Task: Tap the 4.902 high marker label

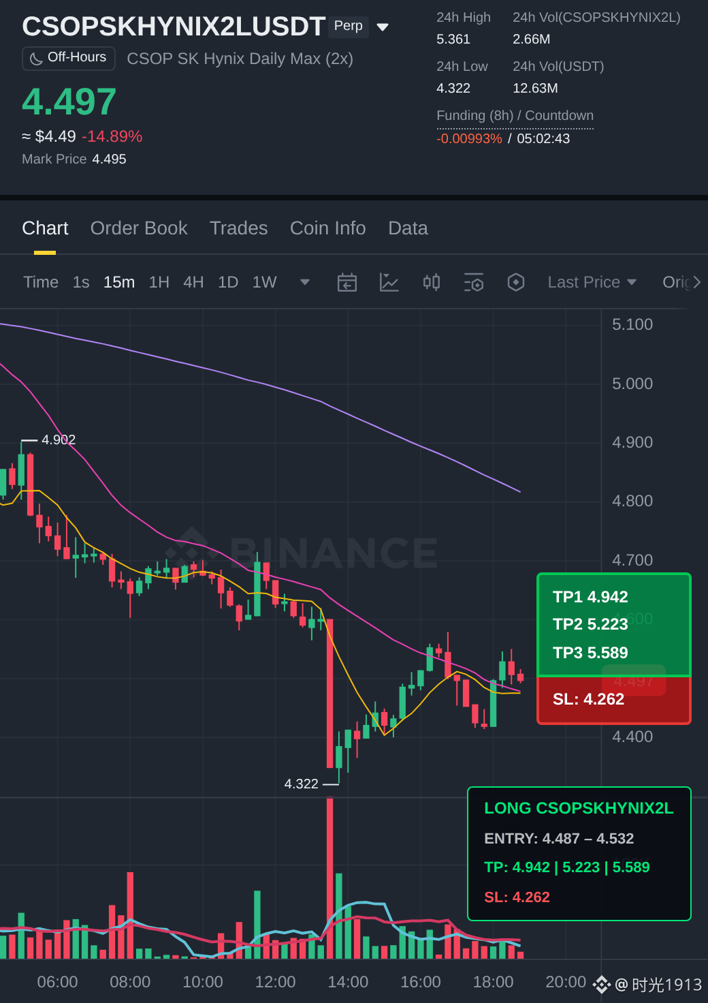Action: [x=59, y=439]
